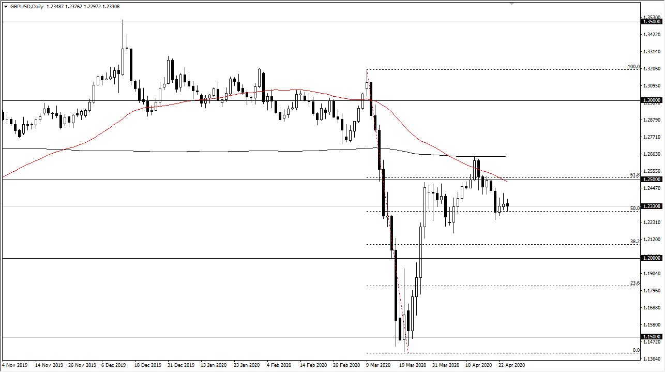Click the Fibonacci 38.2 level label
Image resolution: width=665 pixels, height=372 pixels.
click(x=635, y=241)
